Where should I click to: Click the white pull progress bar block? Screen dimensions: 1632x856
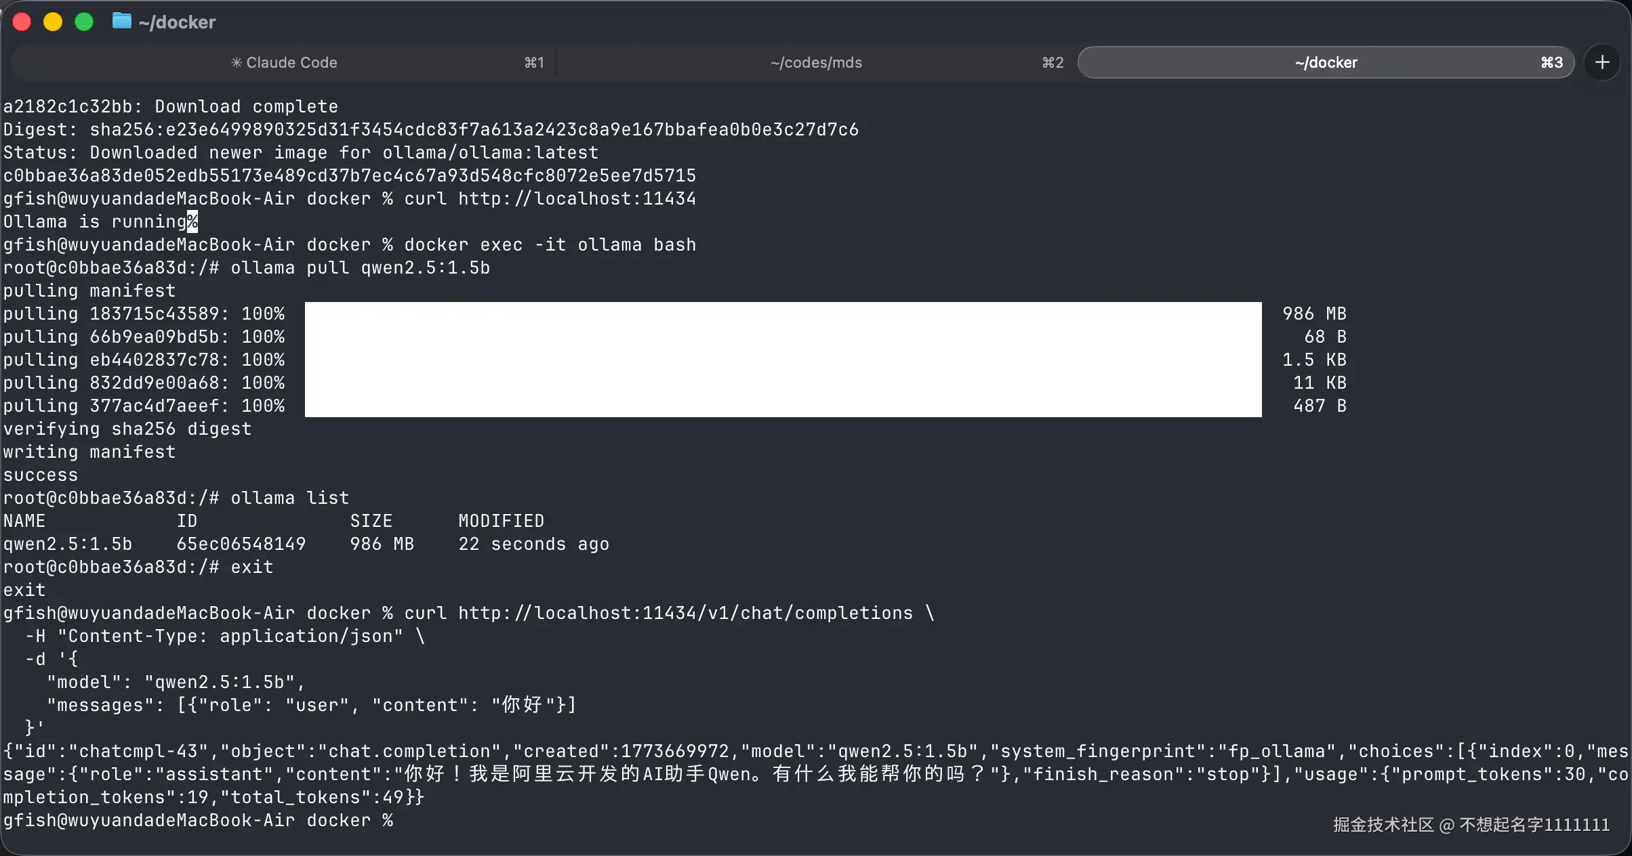783,359
